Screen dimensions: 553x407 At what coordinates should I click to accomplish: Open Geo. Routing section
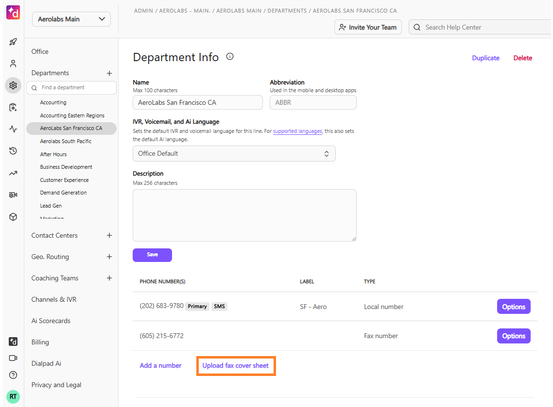[x=50, y=257]
